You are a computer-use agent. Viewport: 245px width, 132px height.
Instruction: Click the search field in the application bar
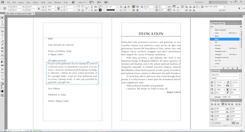tap(218, 2)
